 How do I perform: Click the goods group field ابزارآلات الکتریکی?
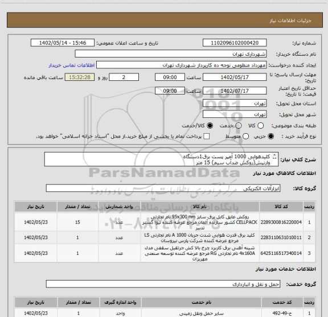[163, 188]
